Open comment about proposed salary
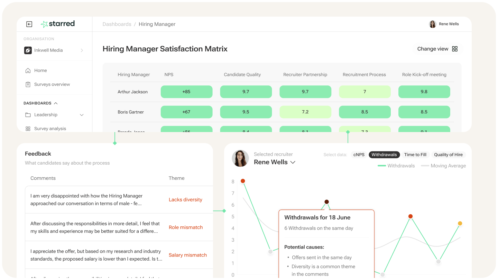 [96, 255]
